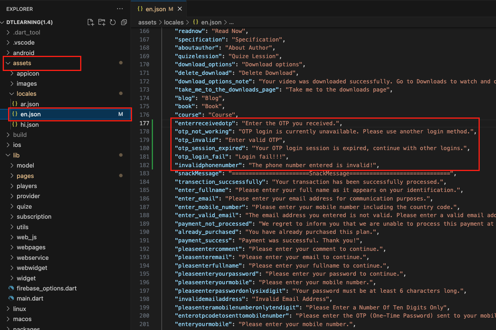Click the New File icon in Explorer
The height and width of the screenshot is (330, 496).
[x=91, y=22]
